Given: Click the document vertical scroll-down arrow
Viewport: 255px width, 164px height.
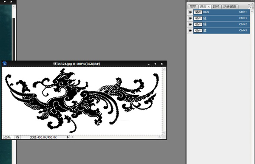Looking at the screenshot, I should (164, 133).
